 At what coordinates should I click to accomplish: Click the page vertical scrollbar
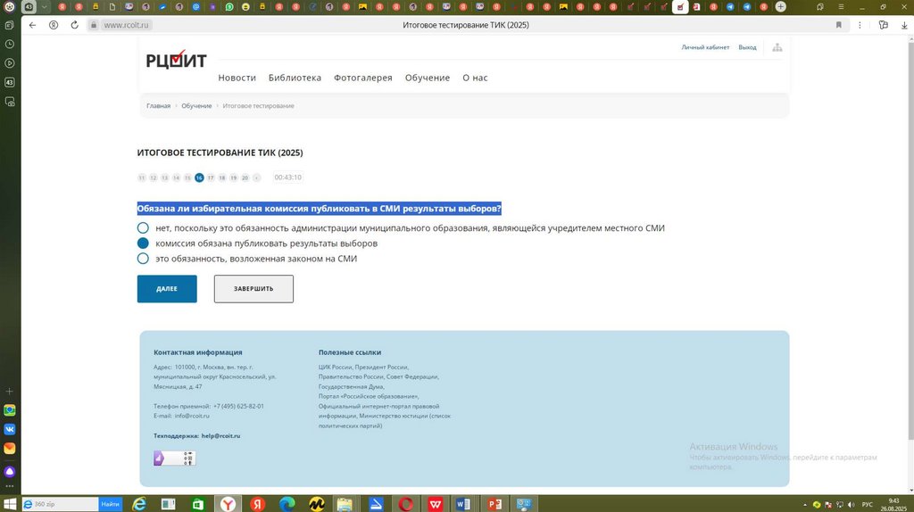[x=910, y=239]
